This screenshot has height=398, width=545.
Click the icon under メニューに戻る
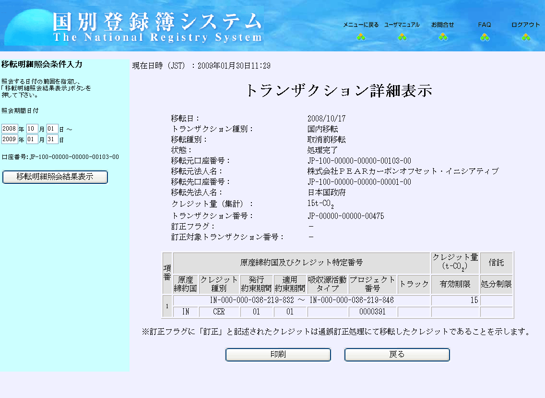point(361,37)
